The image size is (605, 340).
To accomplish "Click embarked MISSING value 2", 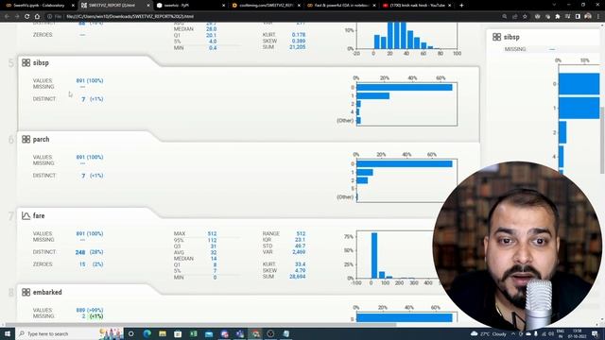I will click(x=83, y=316).
